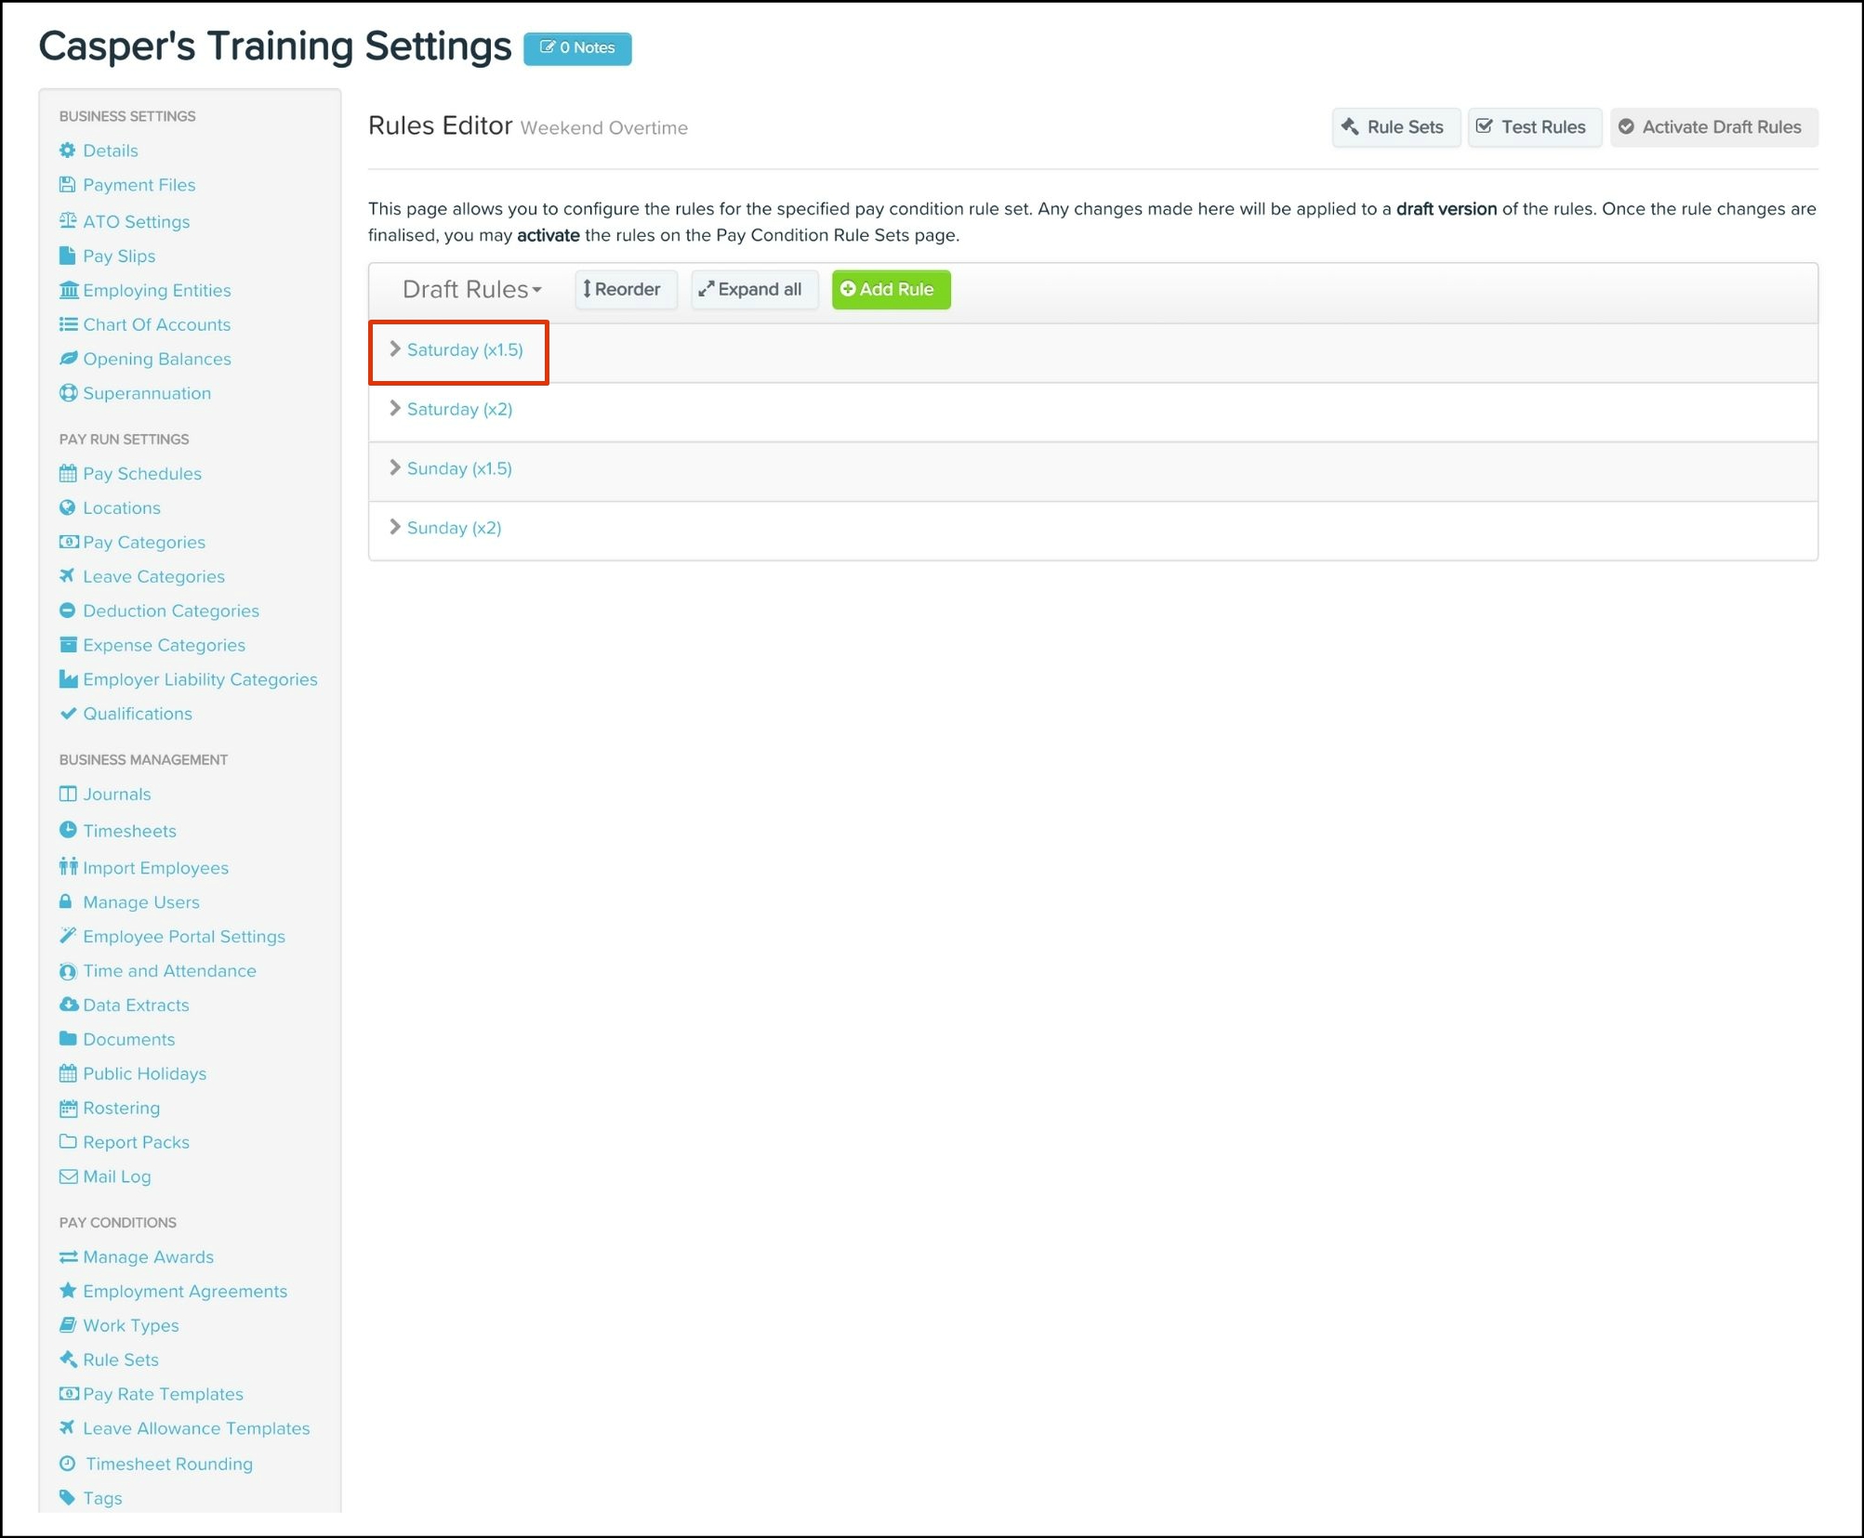Viewport: 1864px width, 1538px height.
Task: Click the clock icon next to Timesheets
Action: point(68,830)
